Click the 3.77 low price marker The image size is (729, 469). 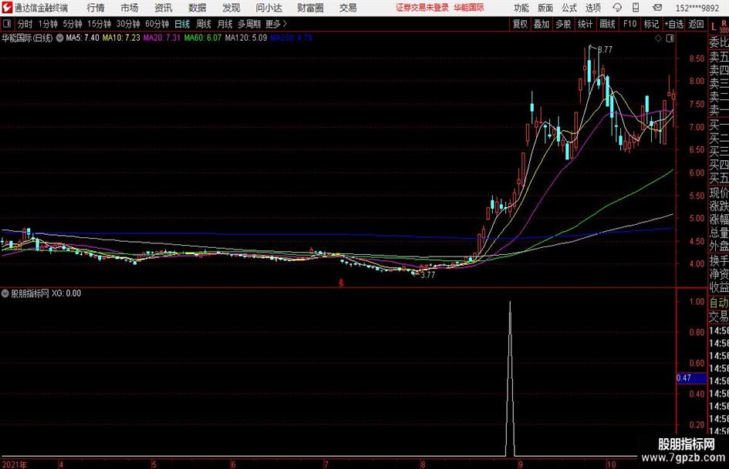(427, 275)
